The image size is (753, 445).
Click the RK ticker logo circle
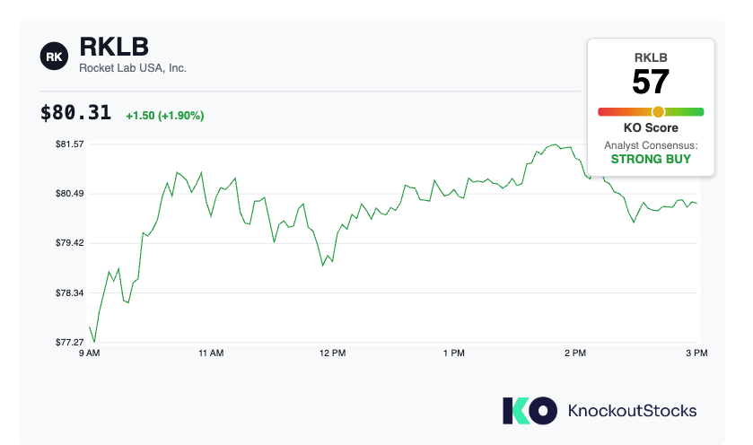pos(54,57)
